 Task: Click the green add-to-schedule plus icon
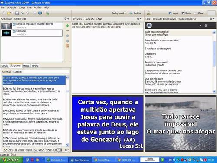(x=67, y=26)
